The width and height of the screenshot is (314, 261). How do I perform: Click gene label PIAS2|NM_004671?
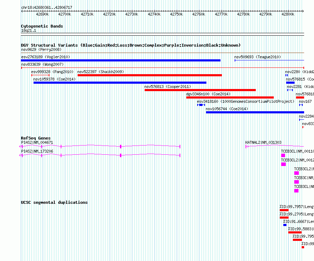click(37, 142)
